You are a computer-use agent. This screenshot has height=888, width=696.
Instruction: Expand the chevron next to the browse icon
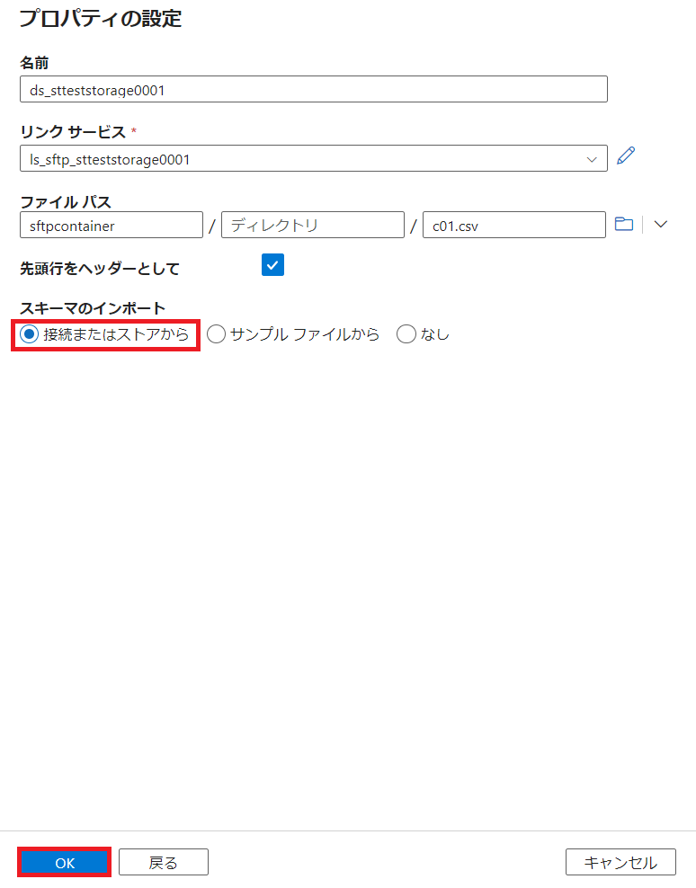pos(660,225)
